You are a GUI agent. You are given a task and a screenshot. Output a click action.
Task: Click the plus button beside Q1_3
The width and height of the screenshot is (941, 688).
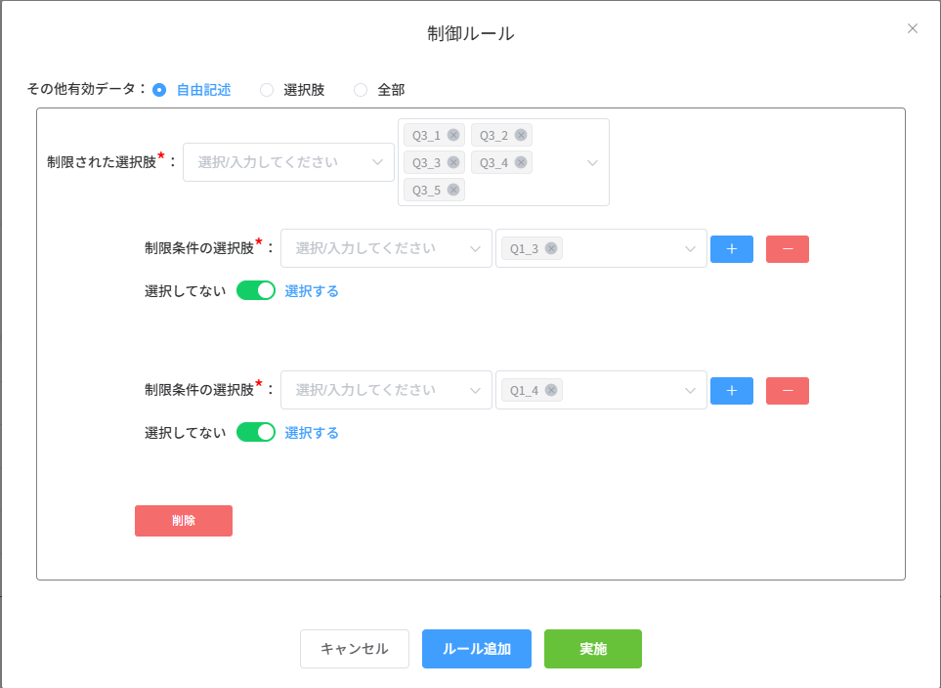tap(731, 249)
